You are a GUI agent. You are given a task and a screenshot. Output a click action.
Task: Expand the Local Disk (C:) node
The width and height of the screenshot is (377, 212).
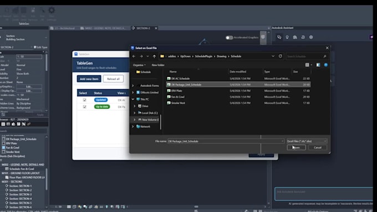pyautogui.click(x=135, y=113)
